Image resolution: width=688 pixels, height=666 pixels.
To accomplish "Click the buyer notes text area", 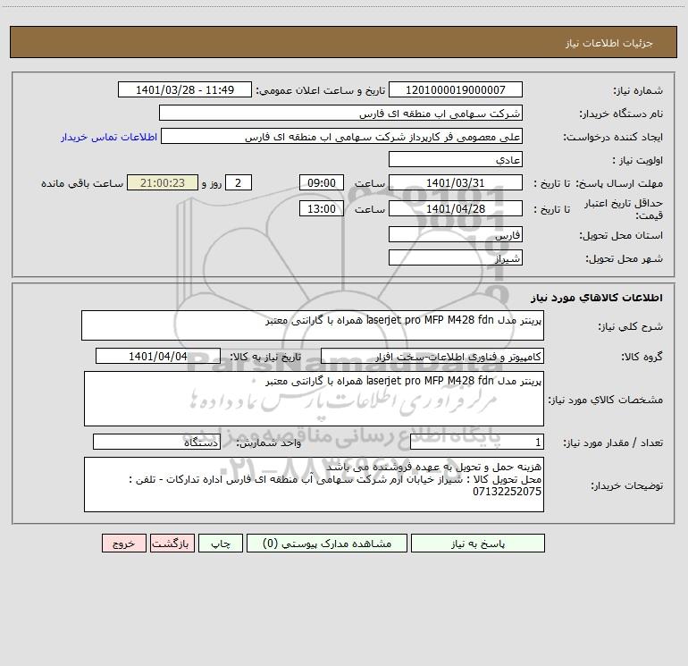I will coord(314,485).
